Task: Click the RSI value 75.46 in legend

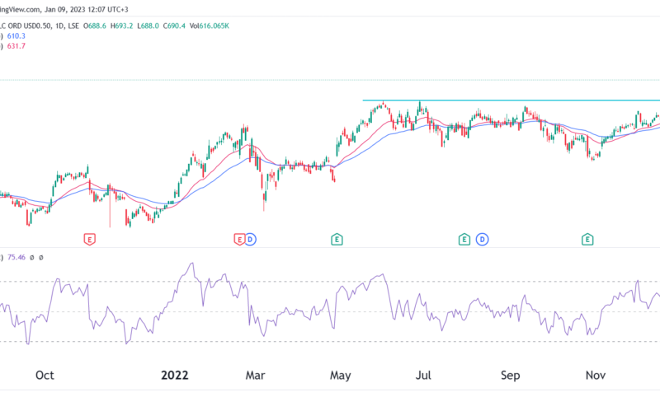Action: [16, 257]
